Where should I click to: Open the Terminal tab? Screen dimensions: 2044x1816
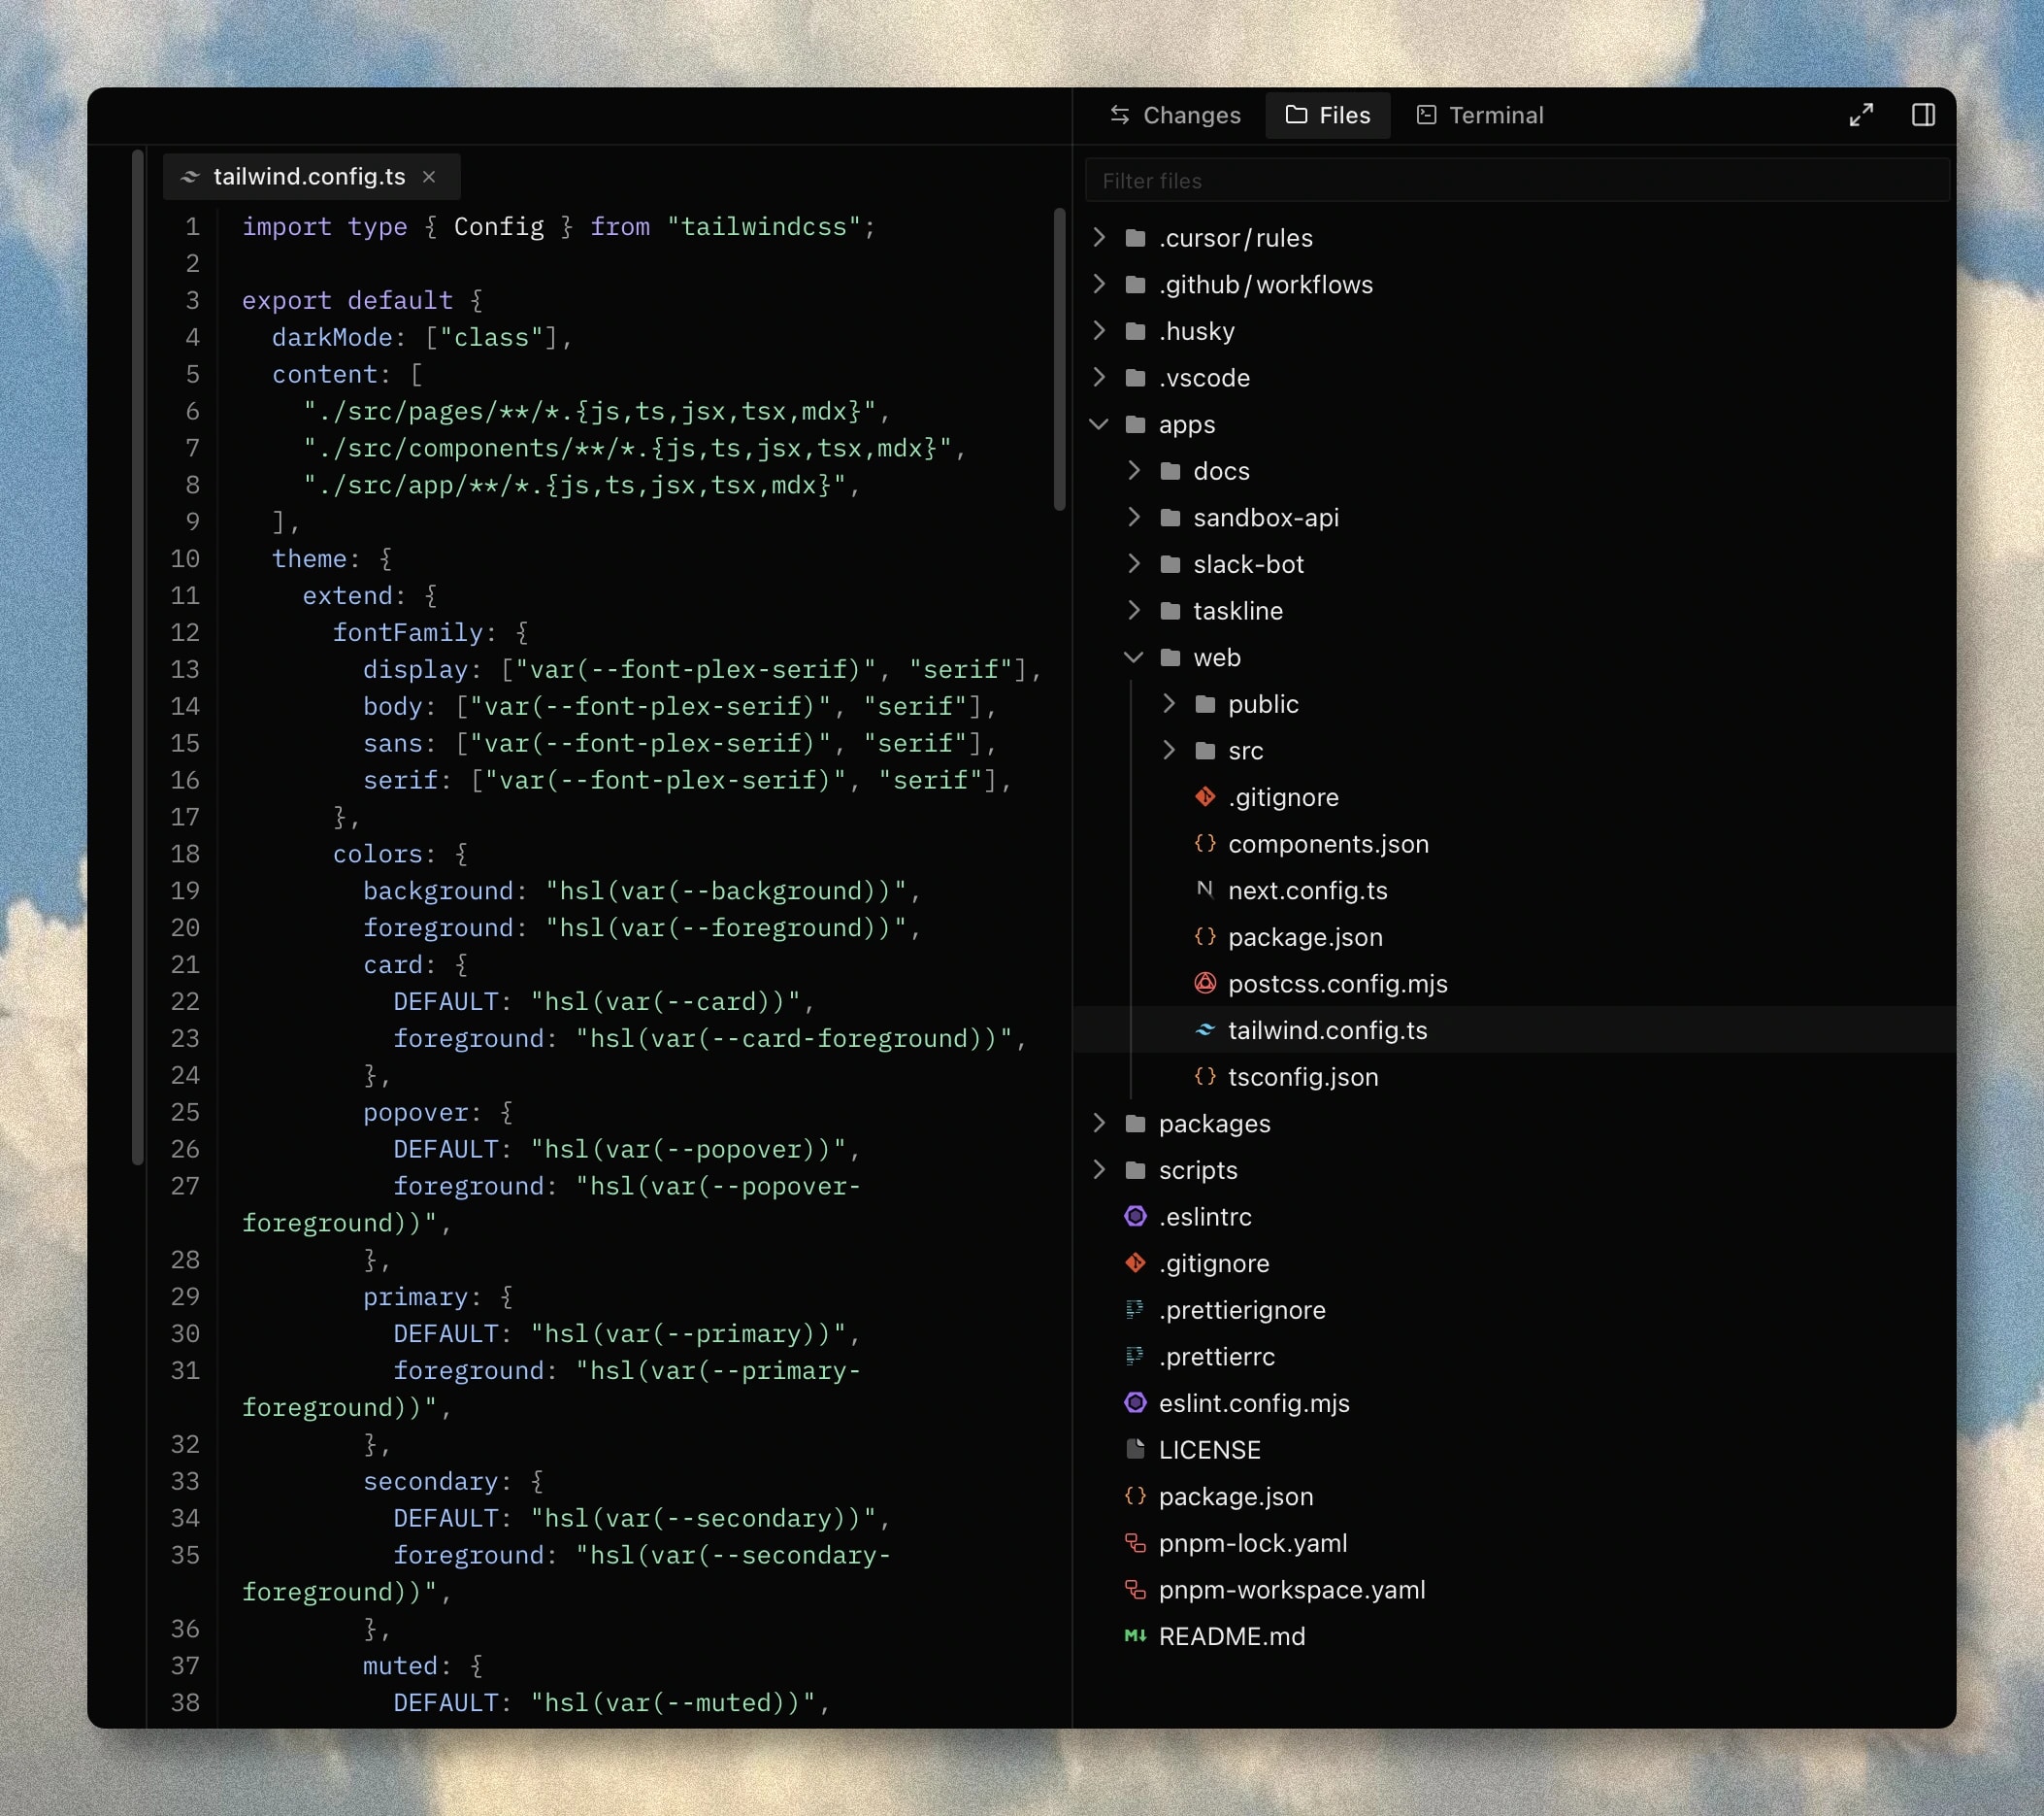(1480, 115)
